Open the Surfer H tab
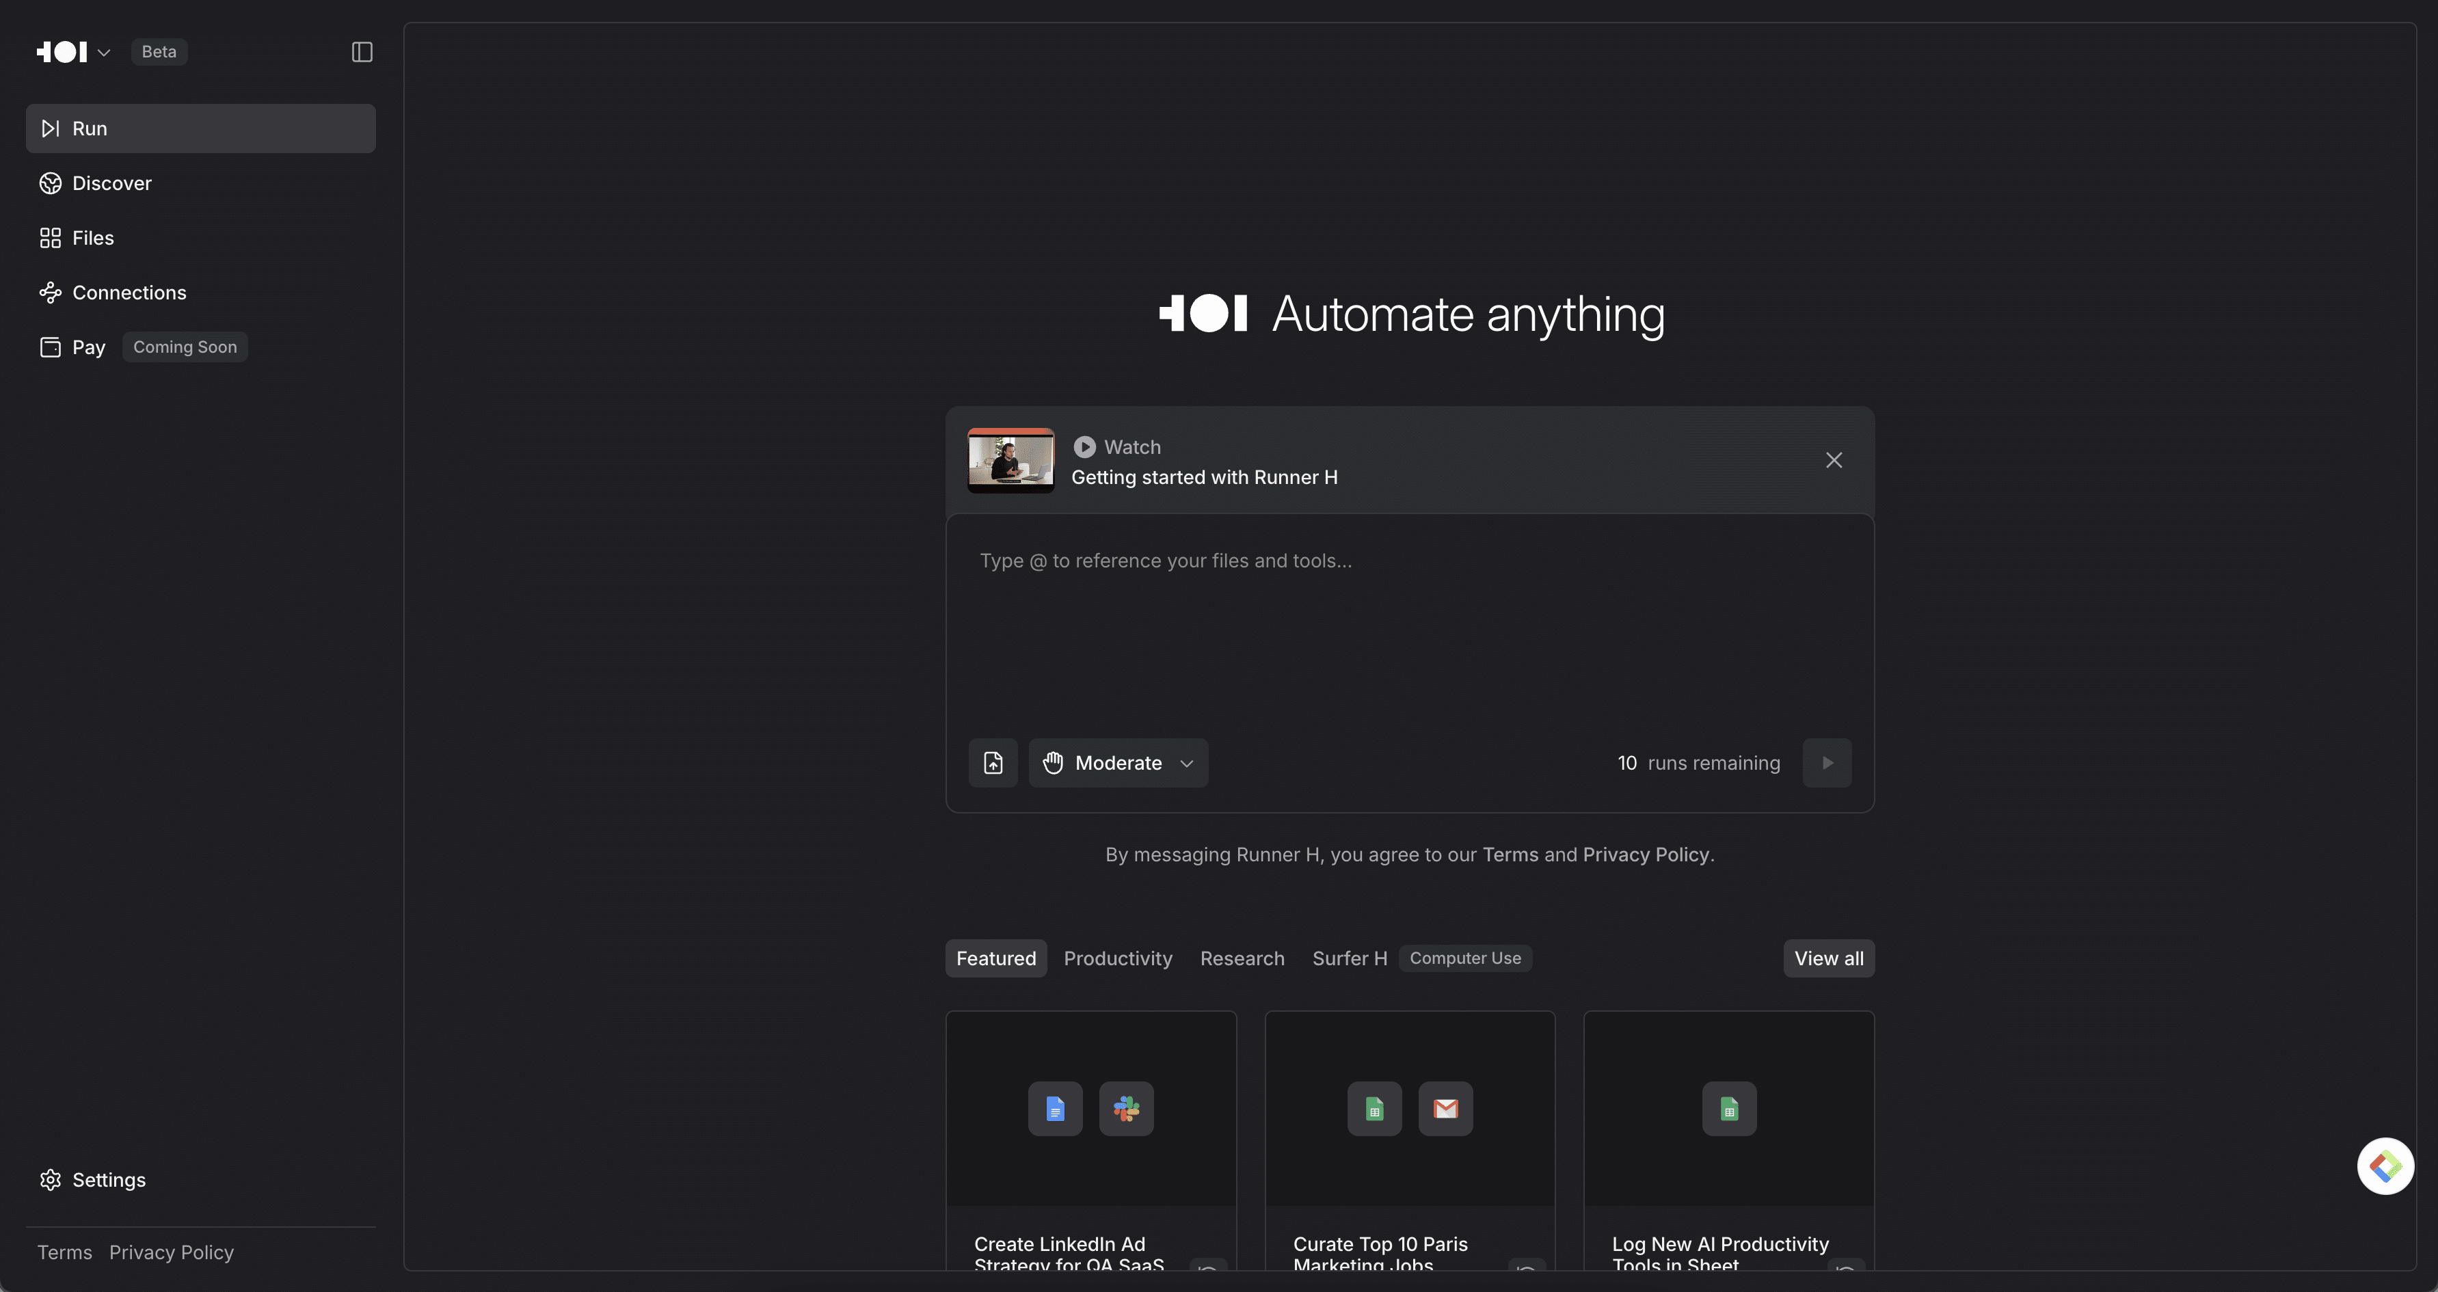 coord(1350,959)
